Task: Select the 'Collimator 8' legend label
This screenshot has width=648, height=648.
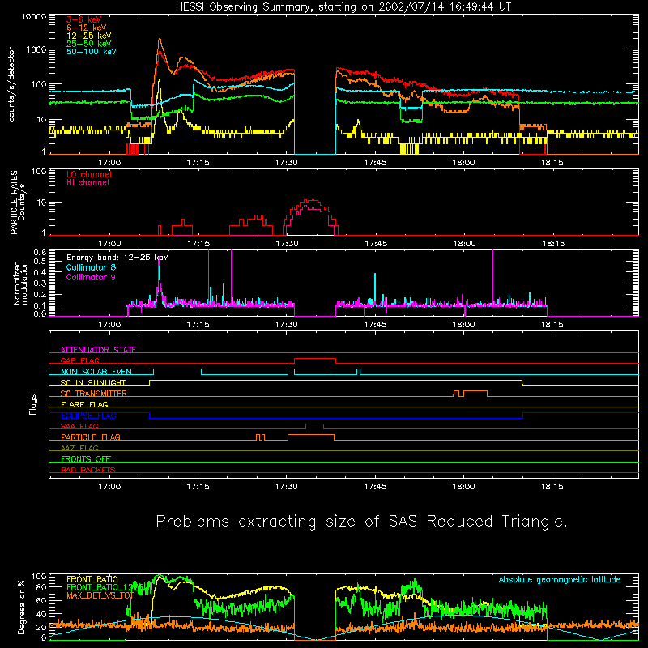Action: coord(91,267)
